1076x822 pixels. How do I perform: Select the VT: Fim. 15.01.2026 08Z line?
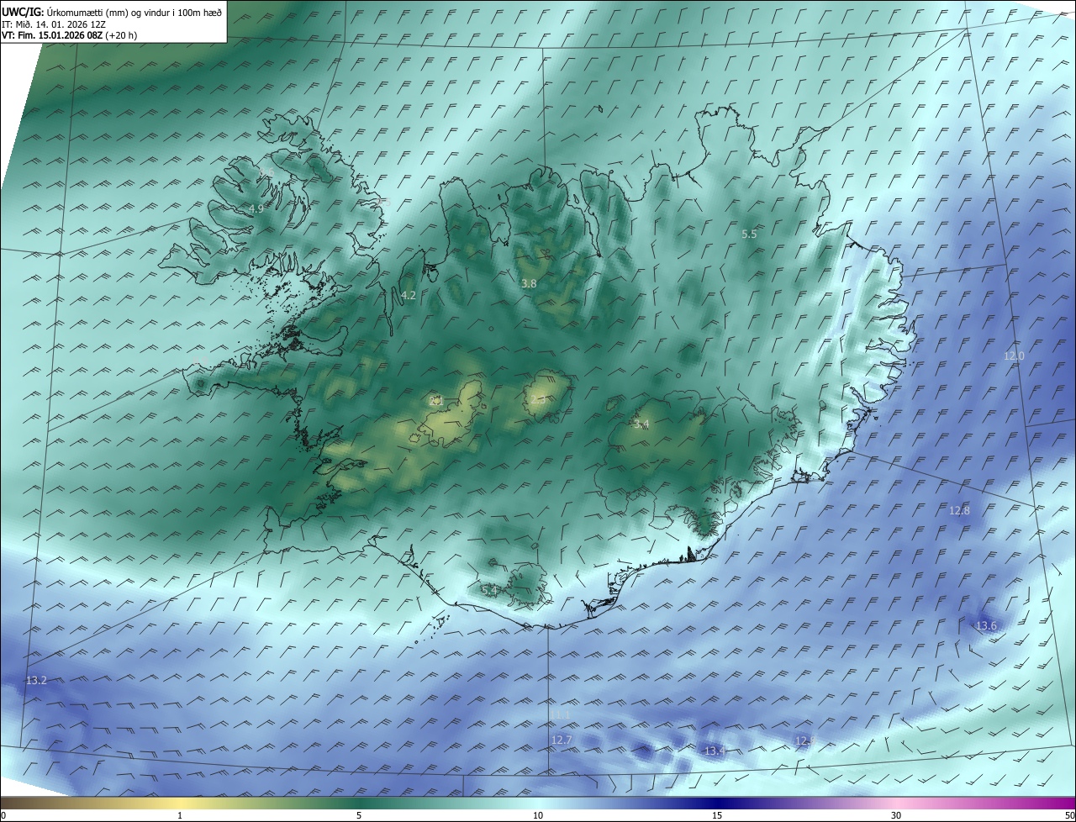point(69,35)
